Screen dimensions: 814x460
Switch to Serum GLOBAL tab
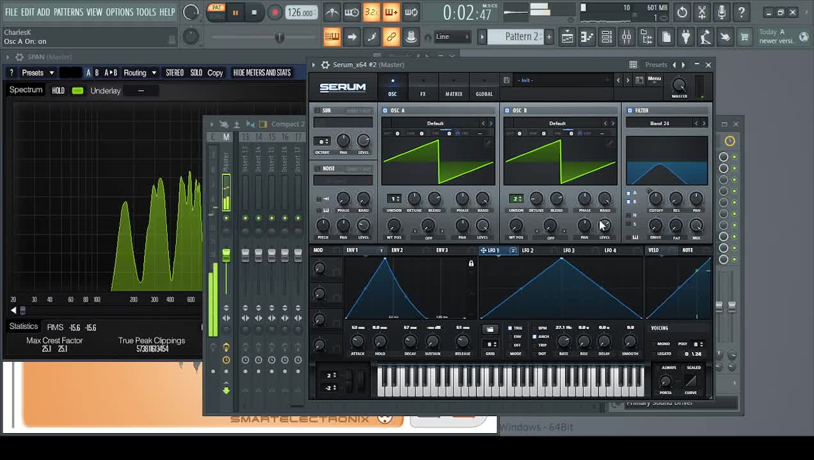[484, 88]
